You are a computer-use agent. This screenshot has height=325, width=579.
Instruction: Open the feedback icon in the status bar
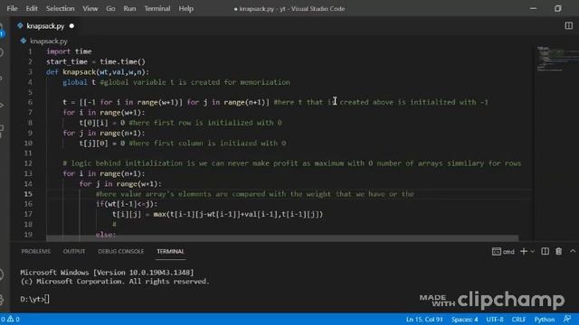[x=567, y=319]
